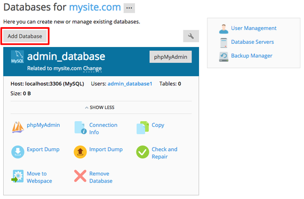Select the Copy link

158,125
